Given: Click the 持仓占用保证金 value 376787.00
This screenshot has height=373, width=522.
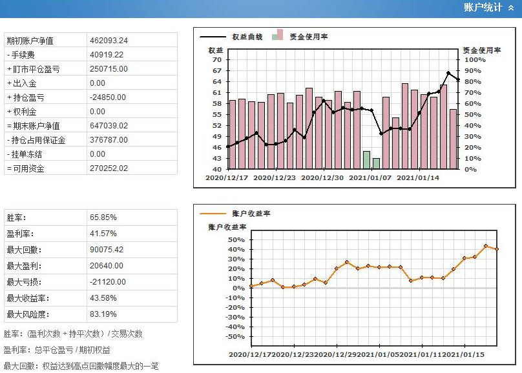Looking at the screenshot, I should tap(109, 140).
